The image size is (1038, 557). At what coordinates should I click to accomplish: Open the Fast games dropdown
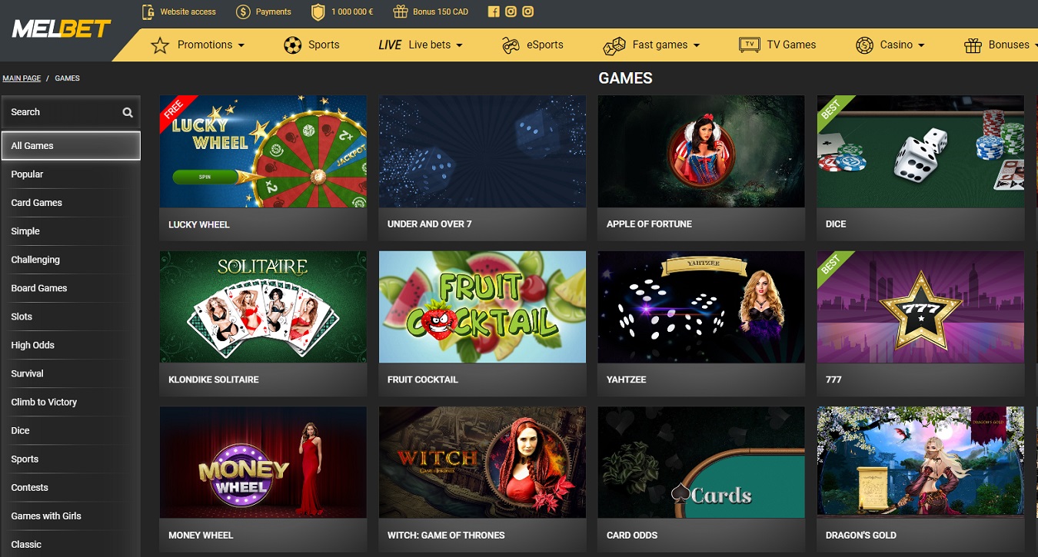click(x=697, y=45)
